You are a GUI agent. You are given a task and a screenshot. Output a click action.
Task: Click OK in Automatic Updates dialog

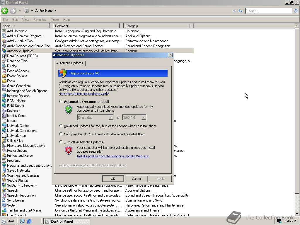tap(113, 179)
